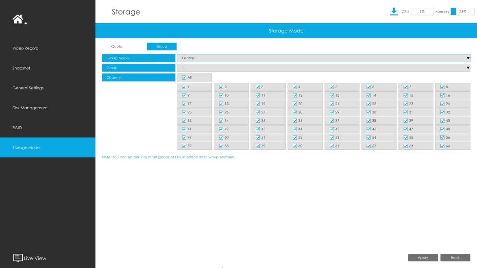Open the Group number dropdown
The width and height of the screenshot is (477, 268).
point(323,68)
